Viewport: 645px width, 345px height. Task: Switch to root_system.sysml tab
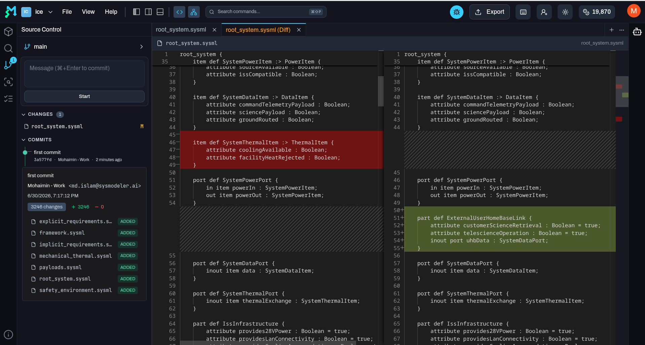[181, 30]
